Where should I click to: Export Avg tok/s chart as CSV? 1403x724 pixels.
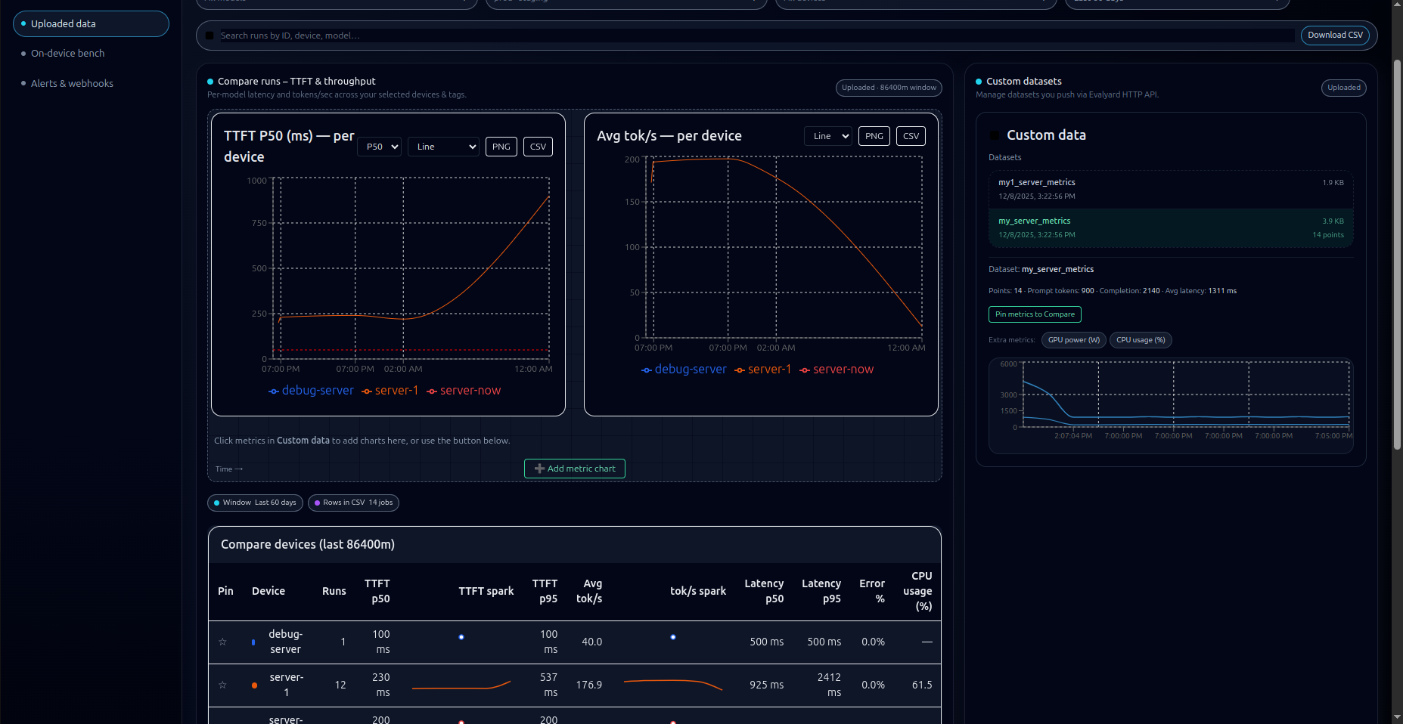[x=911, y=136]
